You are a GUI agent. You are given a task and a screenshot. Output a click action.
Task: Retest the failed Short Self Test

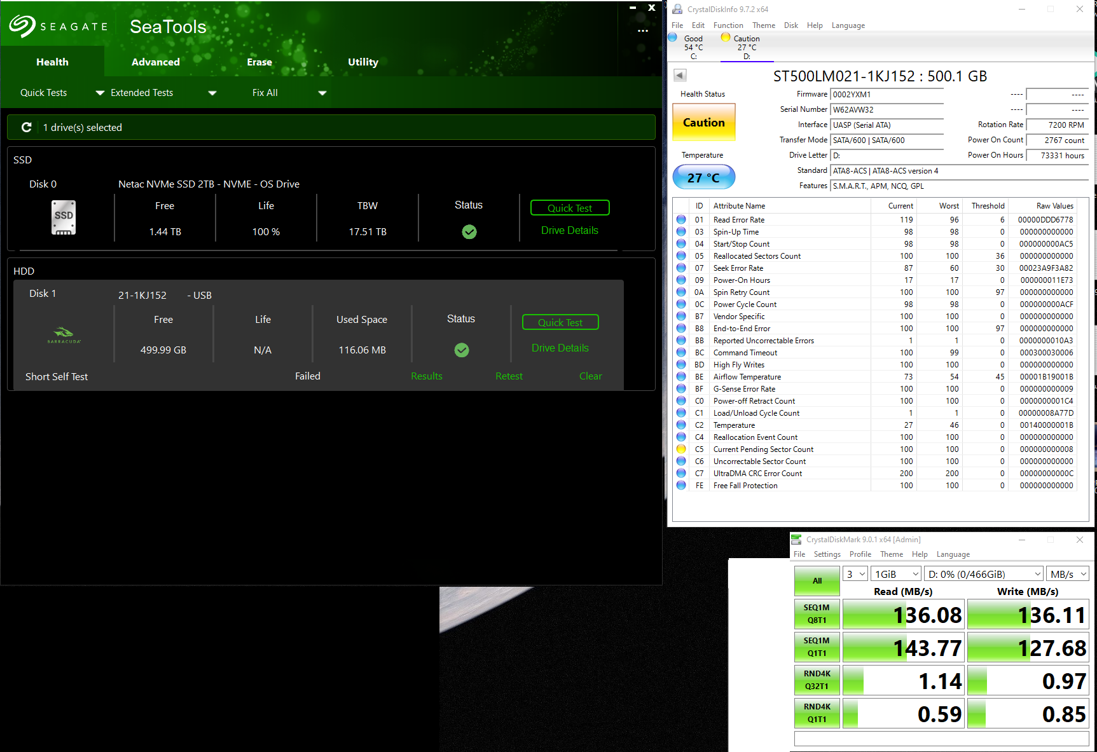coord(509,376)
